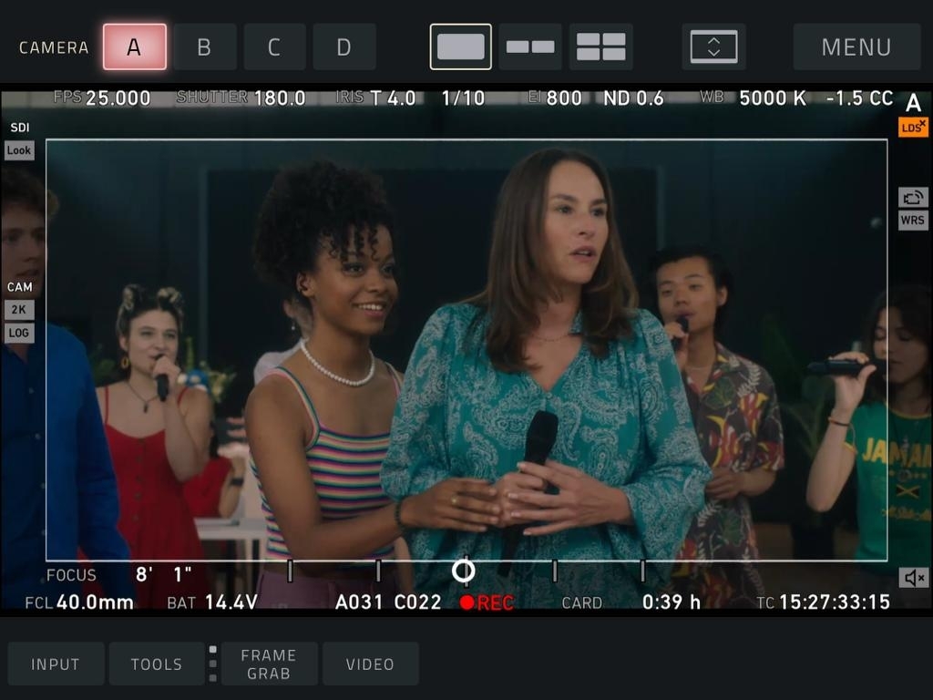Open the VIDEO settings
This screenshot has height=700, width=933.
click(370, 664)
